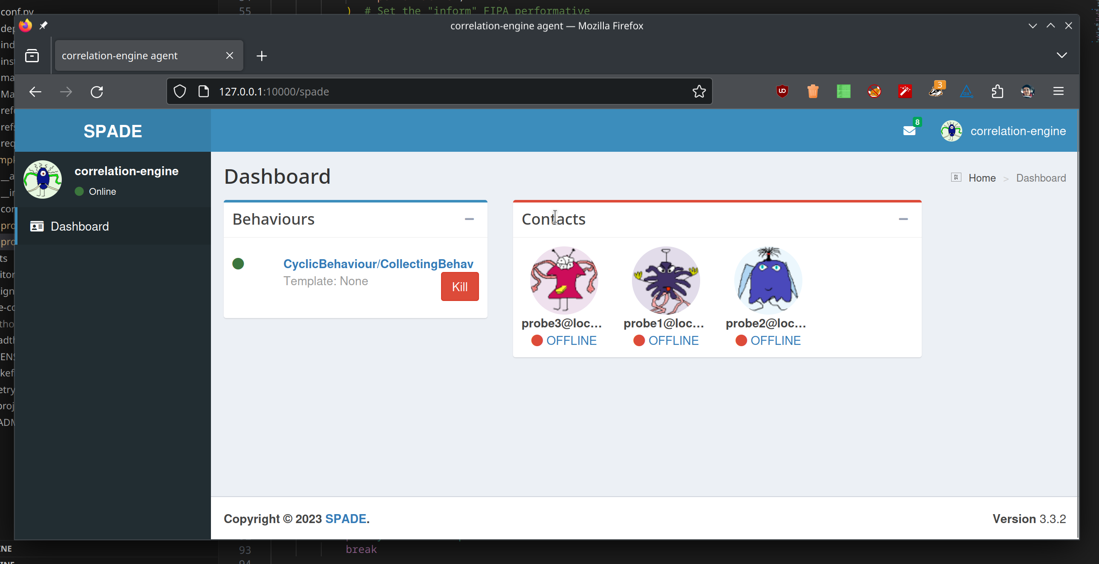This screenshot has height=564, width=1099.
Task: Click OFFLINE status link under probe2
Action: [x=776, y=340]
